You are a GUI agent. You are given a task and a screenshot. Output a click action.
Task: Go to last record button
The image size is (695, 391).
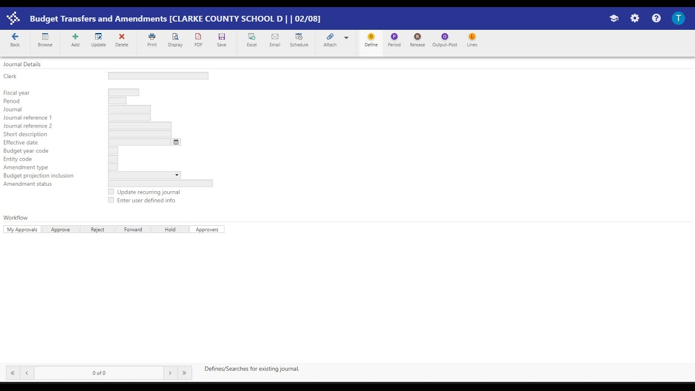tap(185, 373)
